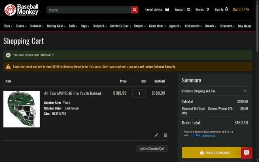
Task: Open the Clearance navigation menu
Action: (x=227, y=26)
